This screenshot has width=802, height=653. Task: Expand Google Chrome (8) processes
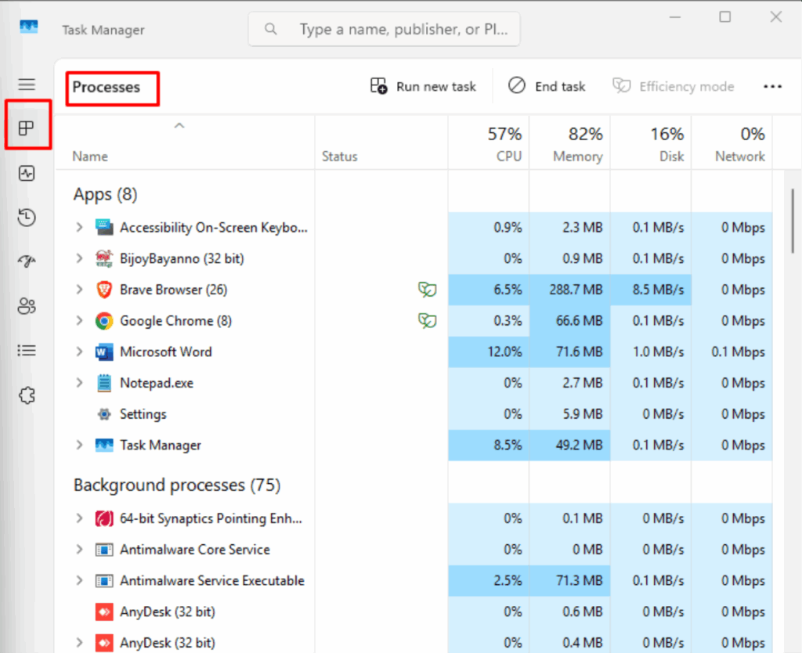pyautogui.click(x=79, y=320)
